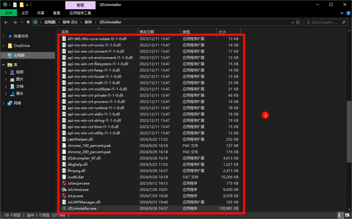Image resolution: width=352 pixels, height=219 pixels.
Task: Click the Forward navigation arrow
Action: click(15, 22)
